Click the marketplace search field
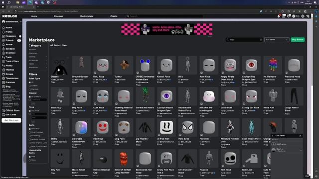319x179 pixels. point(244,40)
